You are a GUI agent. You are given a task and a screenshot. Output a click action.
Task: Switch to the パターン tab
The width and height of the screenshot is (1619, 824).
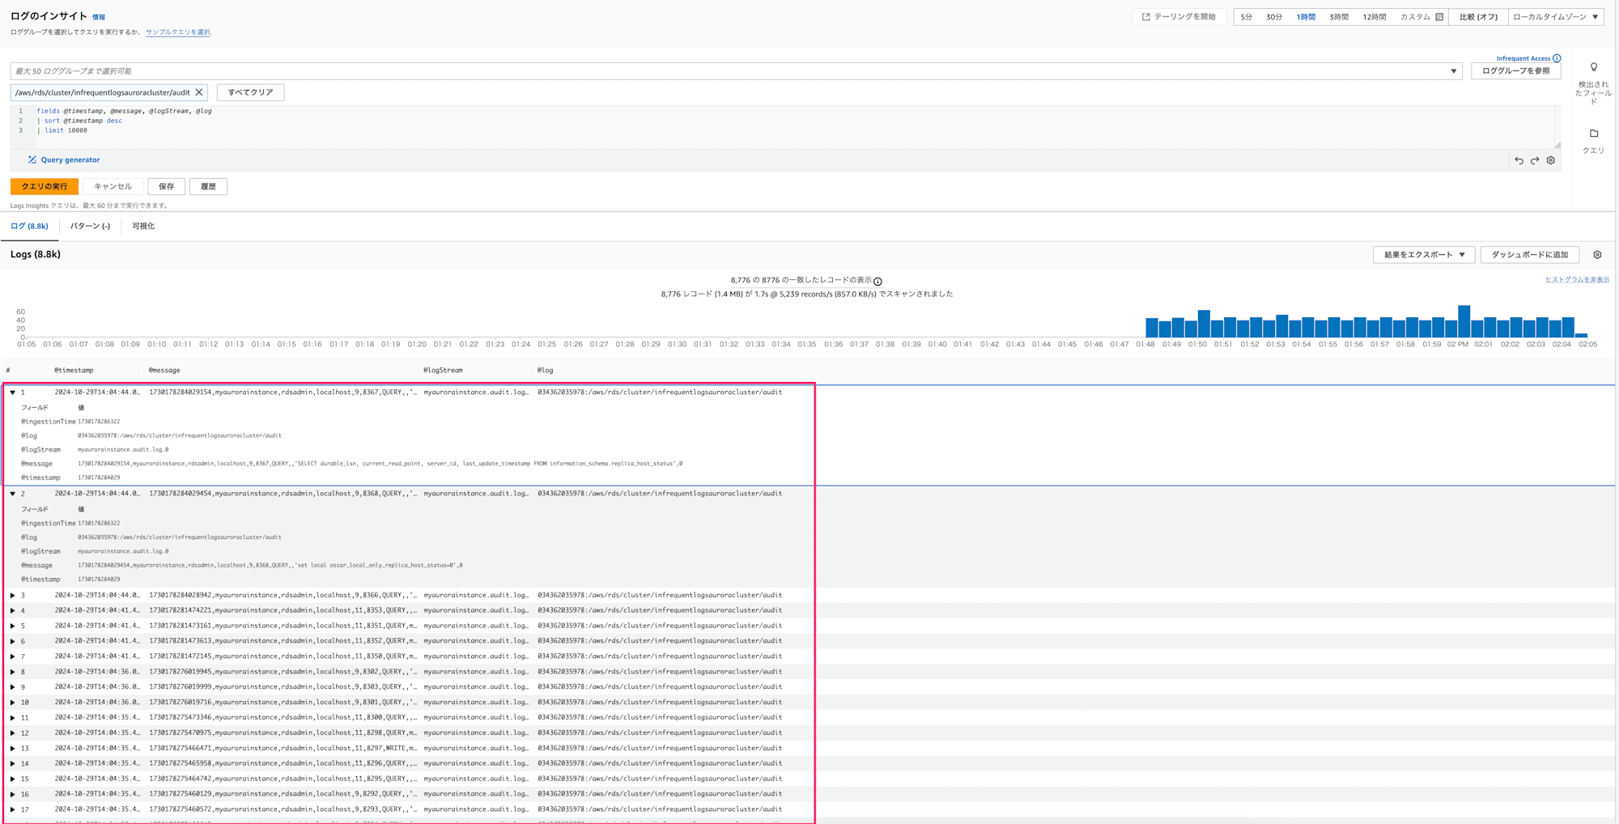tap(90, 227)
